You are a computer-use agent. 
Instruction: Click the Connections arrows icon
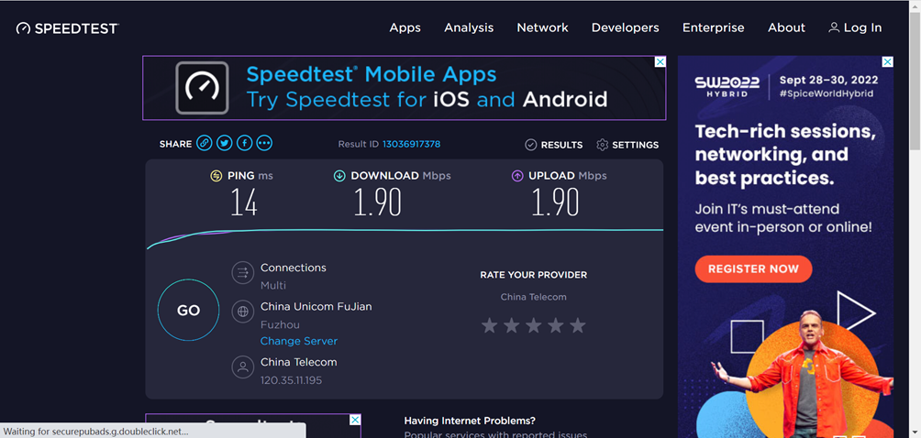click(242, 273)
